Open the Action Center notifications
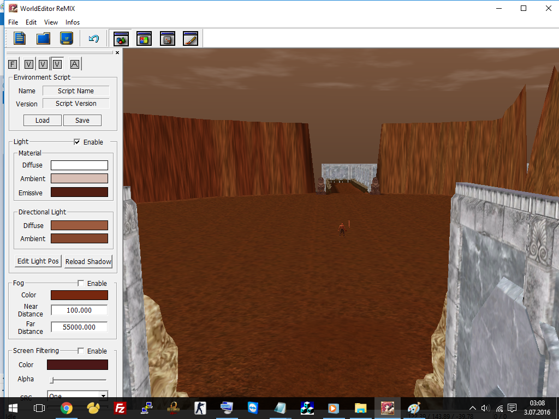559x419 pixels. (x=512, y=408)
